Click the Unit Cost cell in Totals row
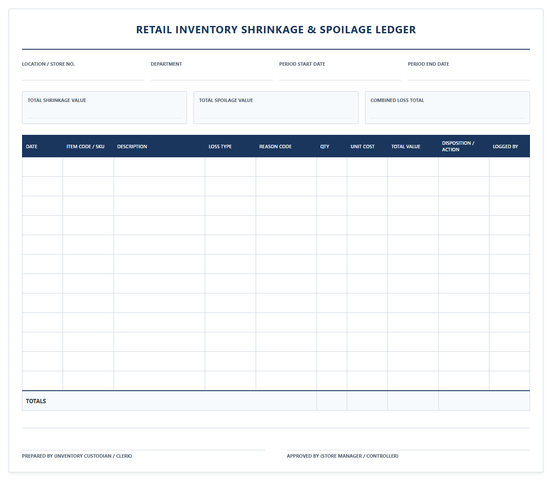This screenshot has height=481, width=552. tap(367, 401)
